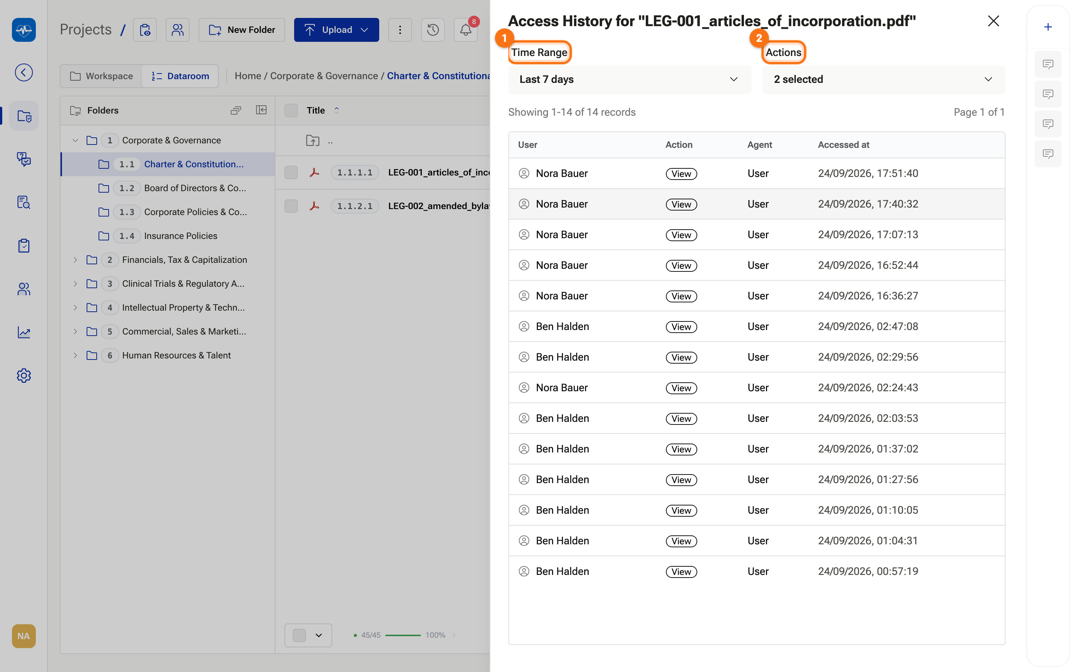Image resolution: width=1075 pixels, height=672 pixels.
Task: Select Board of Directors folder 1.2
Action: tap(168, 188)
